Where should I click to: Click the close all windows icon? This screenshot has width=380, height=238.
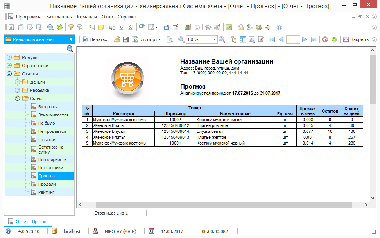pos(176,27)
